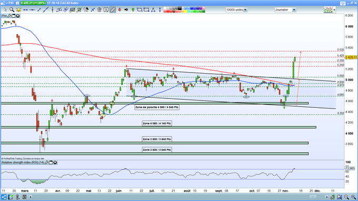Close the RSI indicator panel
The image size is (358, 201).
pyautogui.click(x=55, y=163)
